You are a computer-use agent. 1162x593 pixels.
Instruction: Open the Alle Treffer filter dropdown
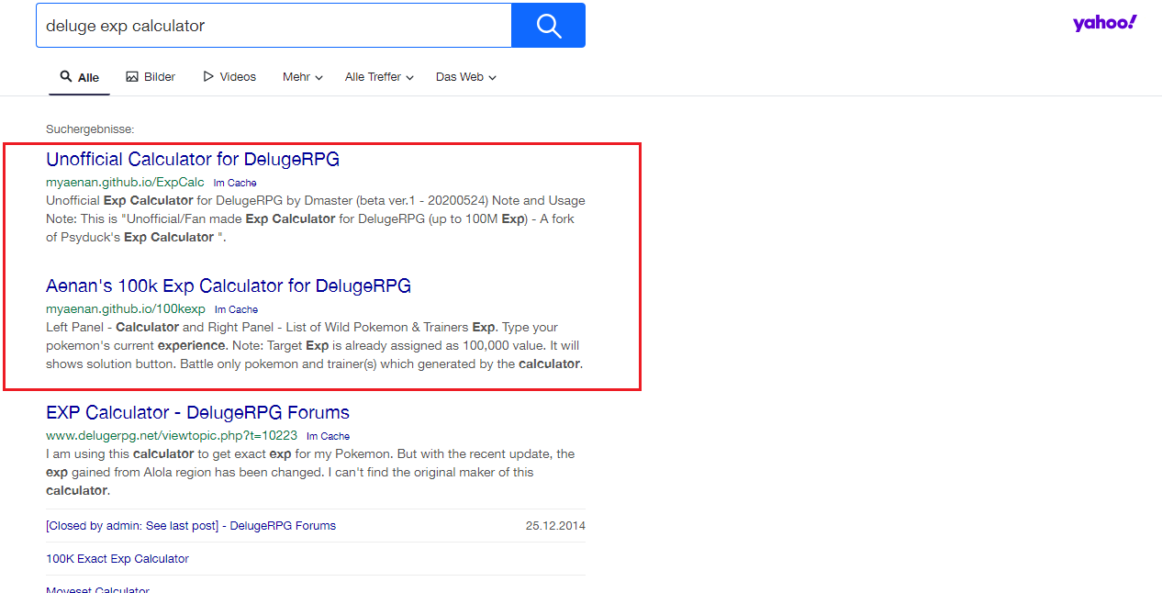[x=379, y=77]
